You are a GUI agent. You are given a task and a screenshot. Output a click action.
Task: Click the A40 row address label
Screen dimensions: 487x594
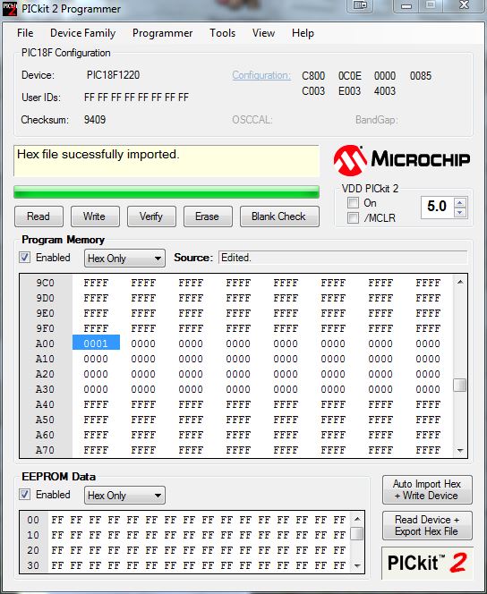point(45,404)
